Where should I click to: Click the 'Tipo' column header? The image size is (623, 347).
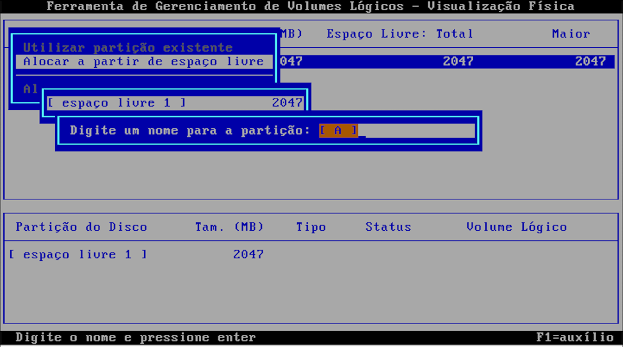(x=311, y=227)
